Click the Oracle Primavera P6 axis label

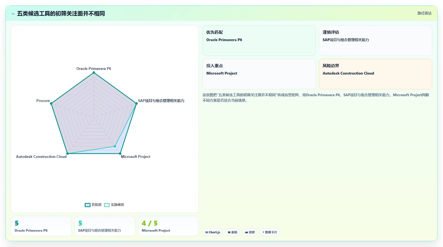94,69
